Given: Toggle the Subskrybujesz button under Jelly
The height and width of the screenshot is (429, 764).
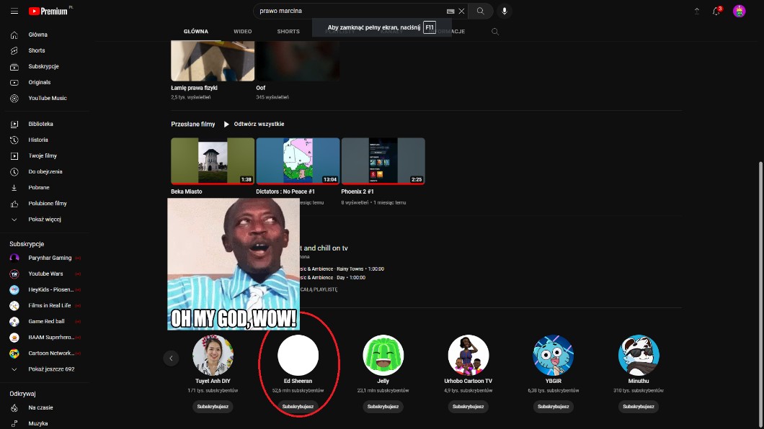Looking at the screenshot, I should 383,407.
